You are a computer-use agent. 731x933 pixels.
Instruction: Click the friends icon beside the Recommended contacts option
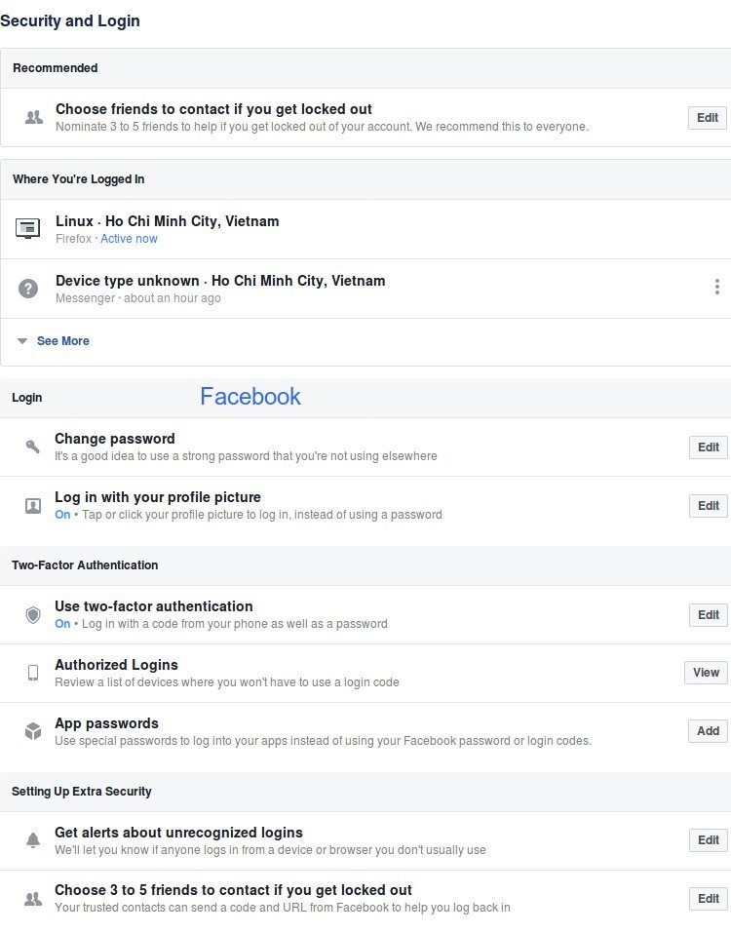(34, 117)
